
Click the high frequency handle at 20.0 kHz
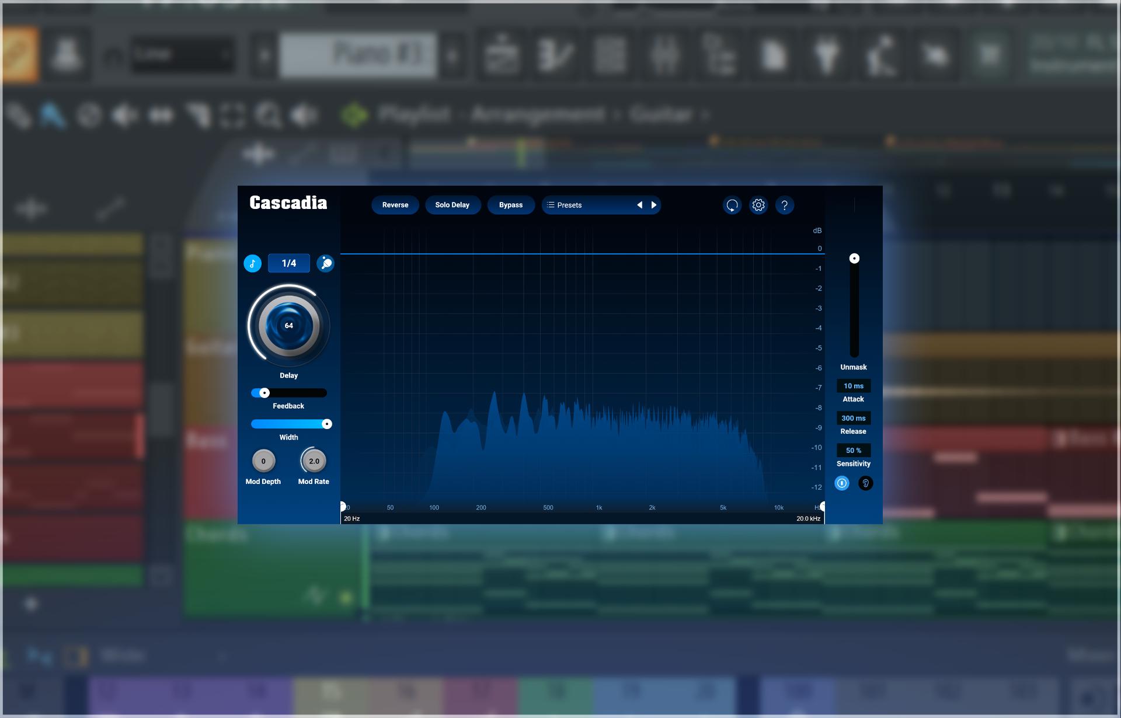click(x=823, y=506)
